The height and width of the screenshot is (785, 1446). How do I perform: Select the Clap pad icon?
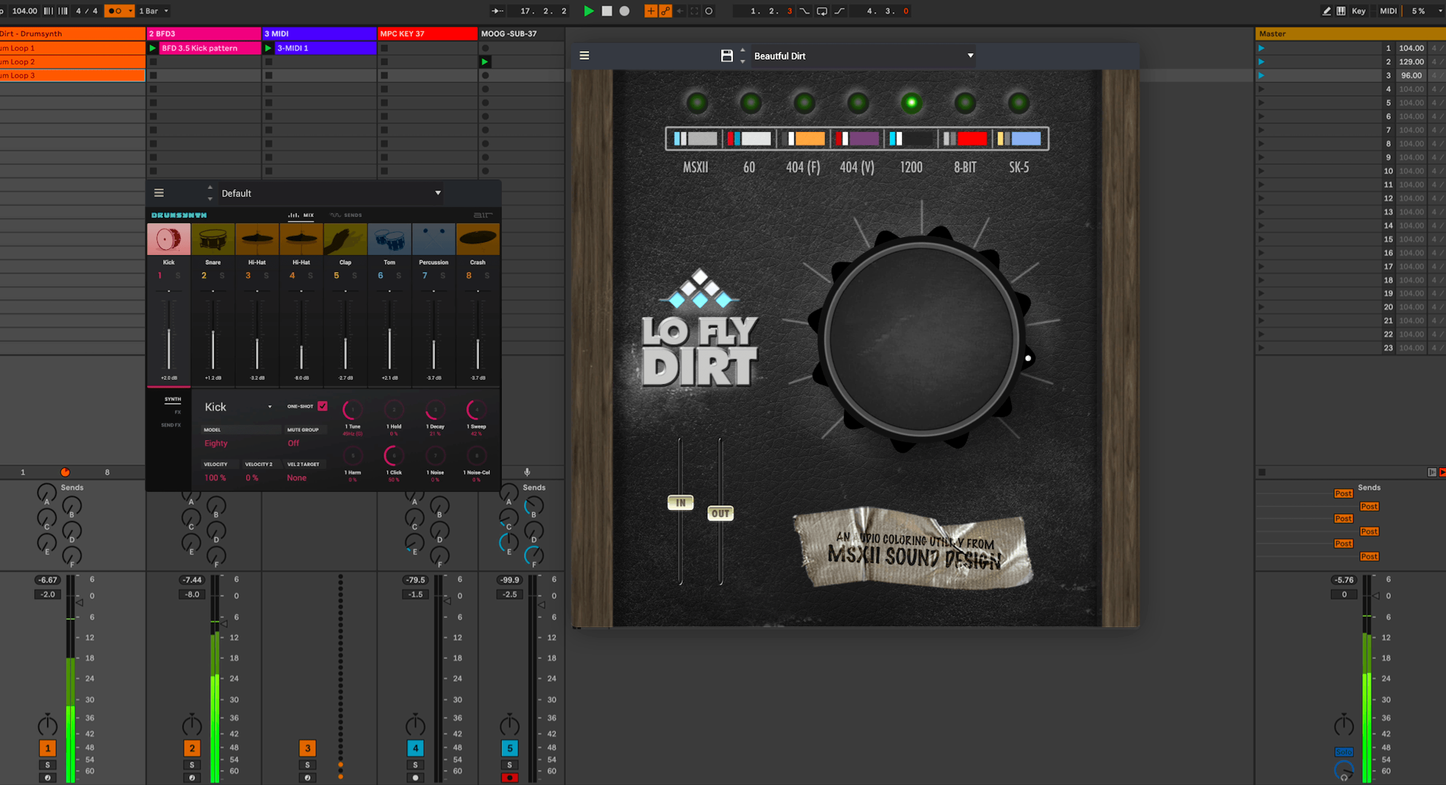click(345, 240)
